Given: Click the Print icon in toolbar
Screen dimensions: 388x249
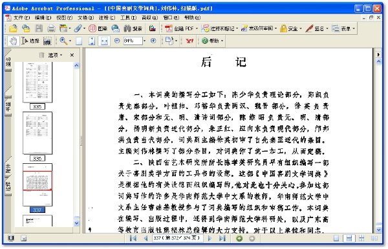Looking at the screenshot, I should click(x=51, y=28).
